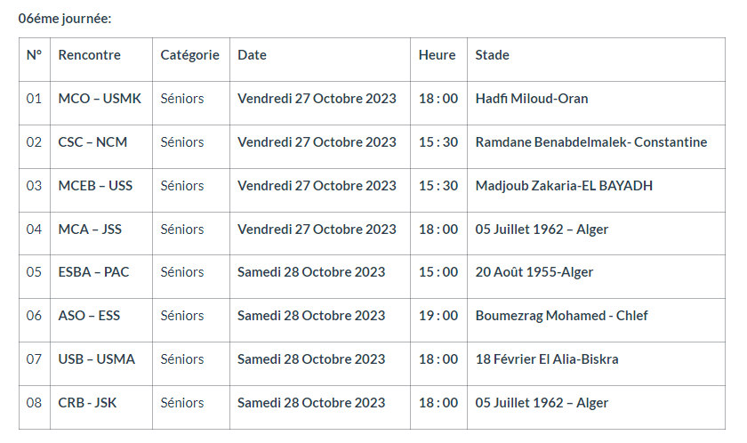Click the USB – USMA match cell
The width and height of the screenshot is (747, 443).
point(96,359)
